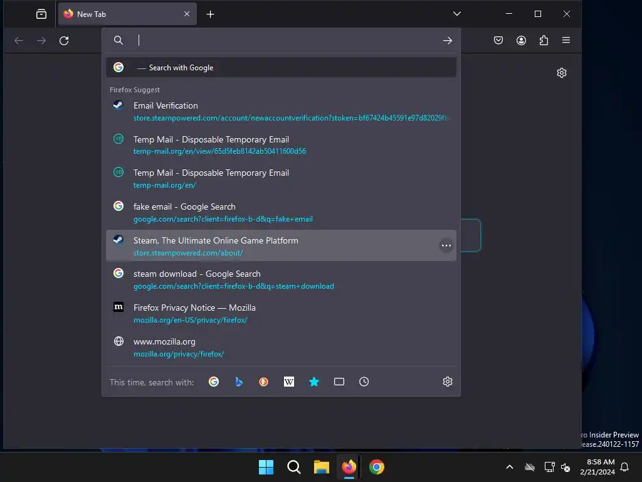
Task: Show hidden system tray icons chevron
Action: (510, 467)
